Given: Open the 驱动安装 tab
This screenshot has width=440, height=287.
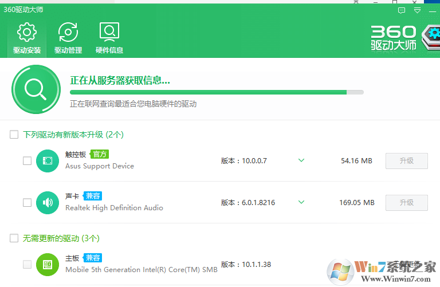Looking at the screenshot, I should point(27,38).
